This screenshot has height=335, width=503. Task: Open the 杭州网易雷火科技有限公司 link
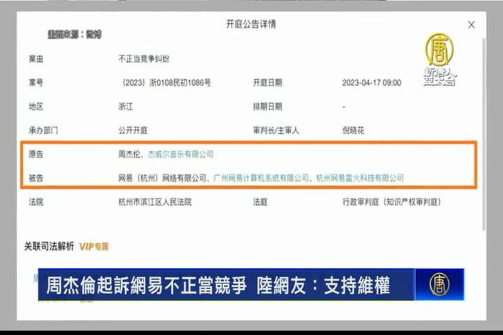pyautogui.click(x=360, y=178)
